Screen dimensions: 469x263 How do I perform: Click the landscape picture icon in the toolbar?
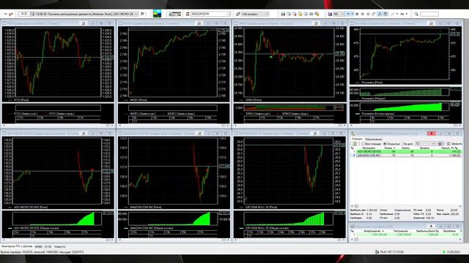pyautogui.click(x=157, y=14)
